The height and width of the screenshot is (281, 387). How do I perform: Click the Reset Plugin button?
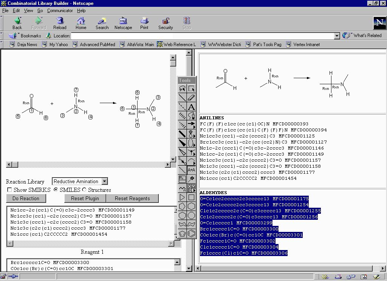[x=85, y=198]
